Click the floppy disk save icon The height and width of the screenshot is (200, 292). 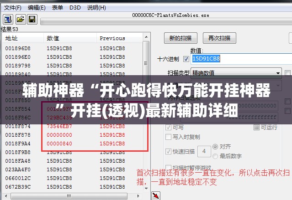[32, 19]
